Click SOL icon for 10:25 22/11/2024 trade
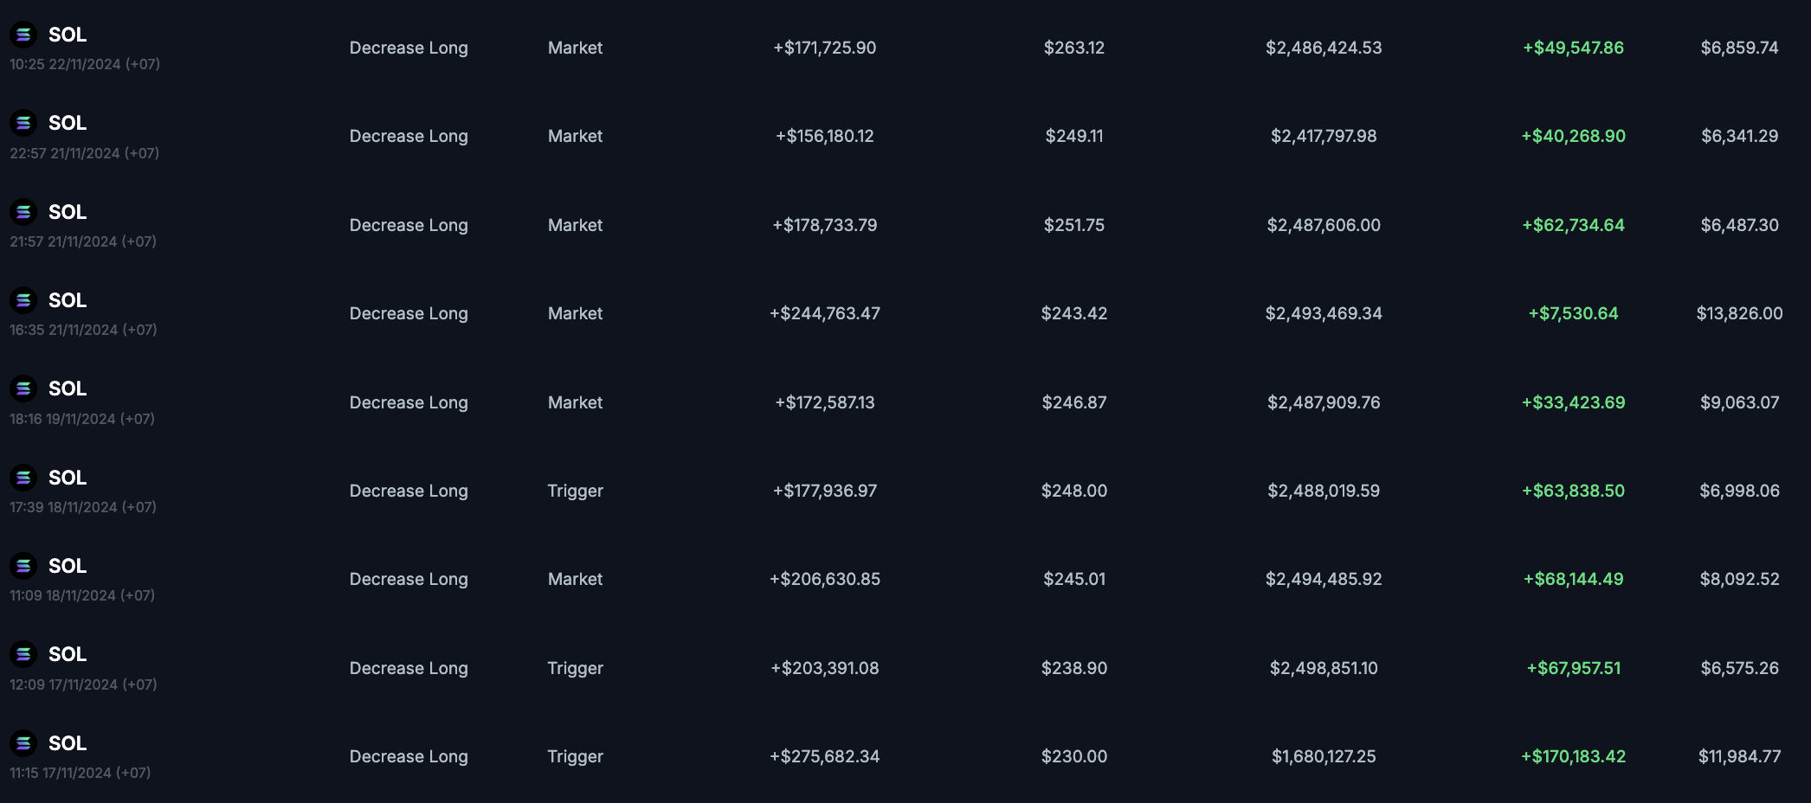This screenshot has height=803, width=1811. [x=23, y=35]
